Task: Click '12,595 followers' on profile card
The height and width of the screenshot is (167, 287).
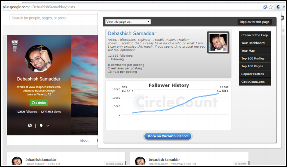Action: [x=27, y=112]
